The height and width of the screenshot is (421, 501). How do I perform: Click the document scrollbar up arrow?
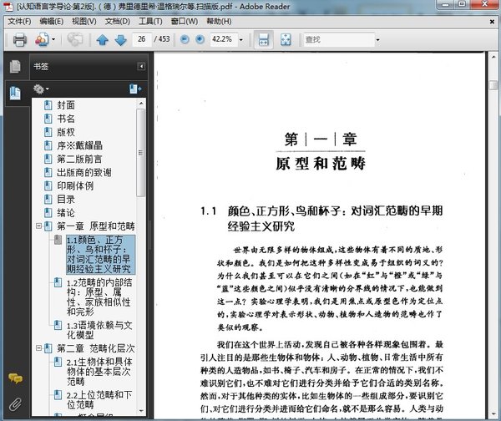(x=493, y=58)
